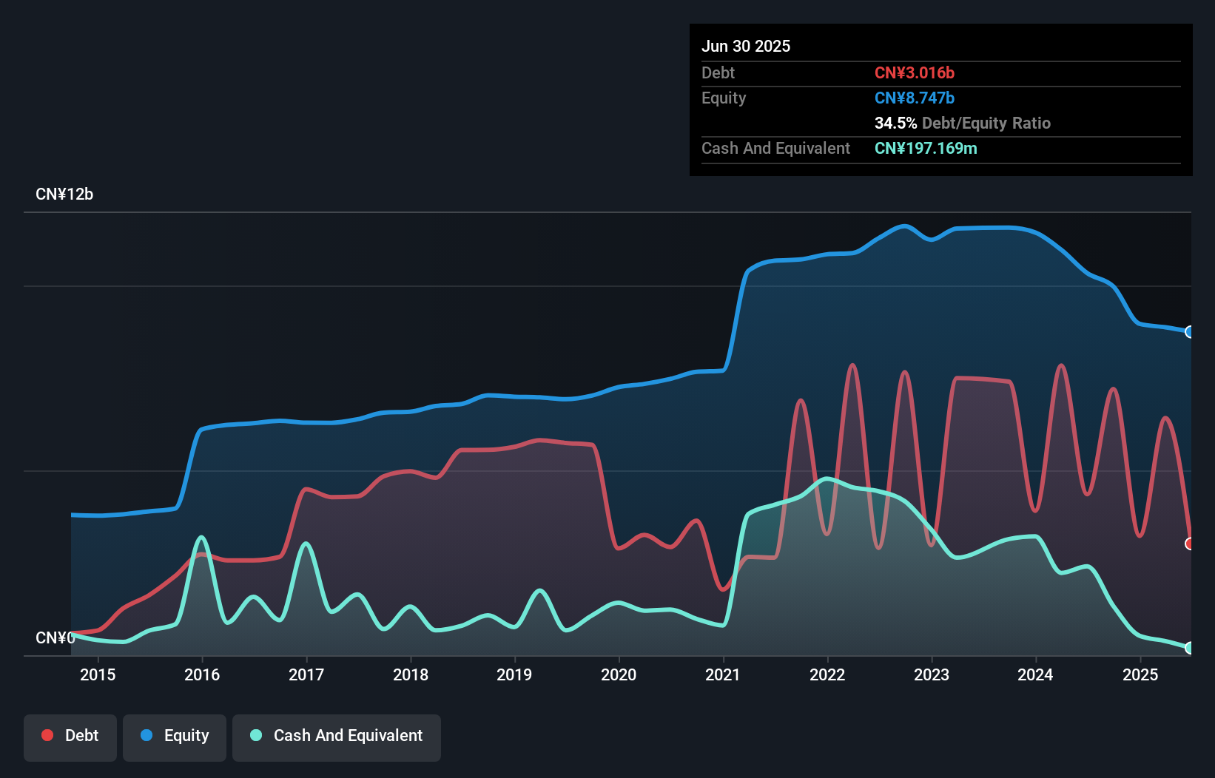Click the CN¥0 y-axis label
Viewport: 1215px width, 778px height.
[55, 637]
